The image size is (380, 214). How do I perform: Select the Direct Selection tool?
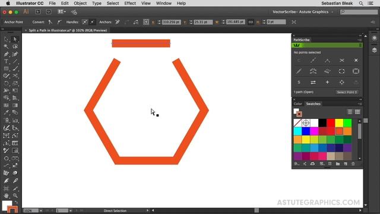15,39
